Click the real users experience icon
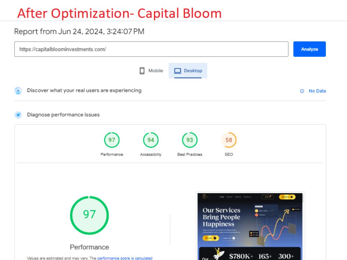347x260 pixels. point(18,91)
